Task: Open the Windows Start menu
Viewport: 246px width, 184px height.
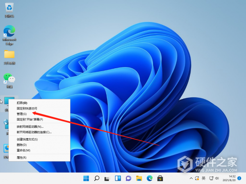Action: click(x=87, y=178)
